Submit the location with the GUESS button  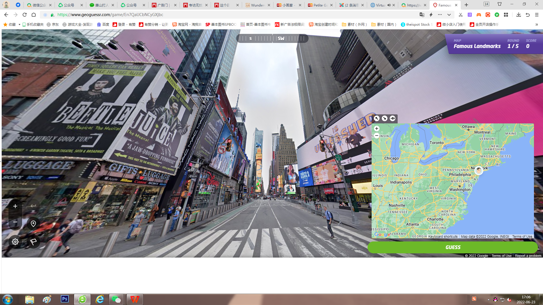[453, 247]
